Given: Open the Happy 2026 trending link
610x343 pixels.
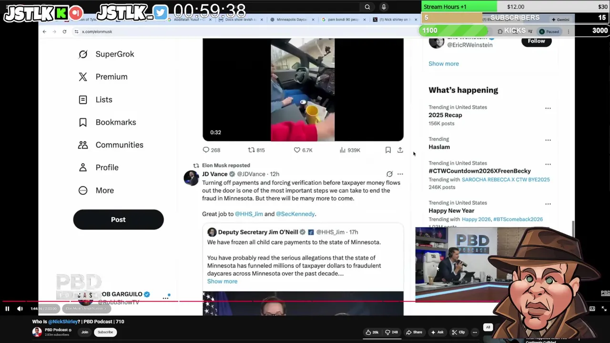Looking at the screenshot, I should 476,219.
